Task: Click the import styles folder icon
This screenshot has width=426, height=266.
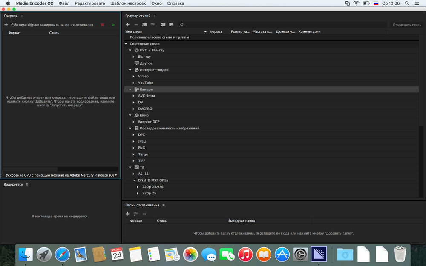Action: click(x=163, y=25)
